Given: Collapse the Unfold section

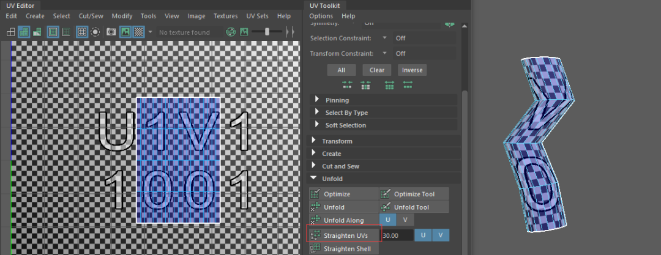Looking at the screenshot, I should [383, 179].
